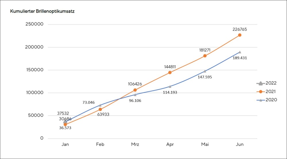Select the orange 2021 data point for Jun

(x=240, y=35)
